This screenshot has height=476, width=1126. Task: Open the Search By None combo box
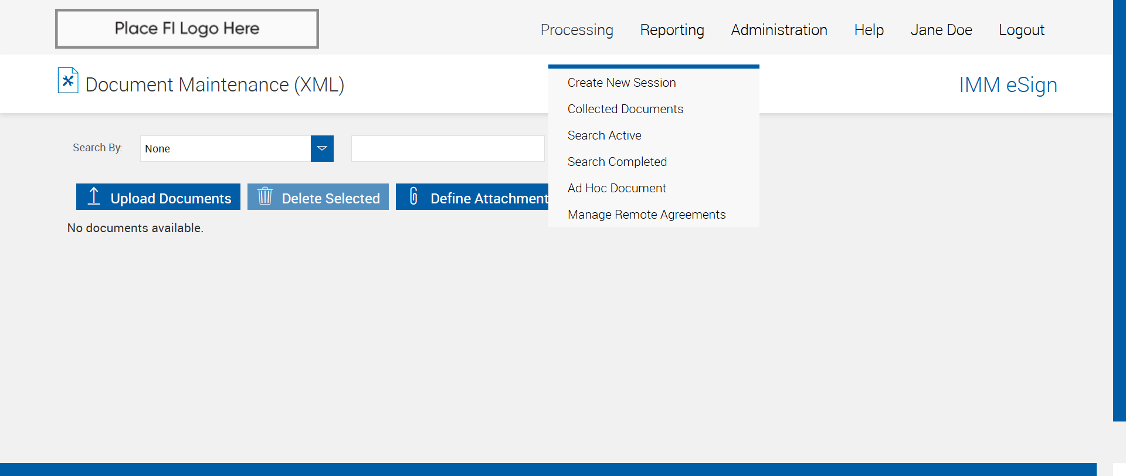pyautogui.click(x=226, y=148)
